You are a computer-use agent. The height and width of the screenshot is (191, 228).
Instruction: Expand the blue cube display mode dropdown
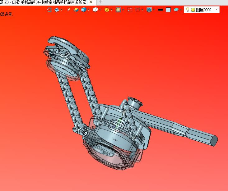tap(89, 10)
